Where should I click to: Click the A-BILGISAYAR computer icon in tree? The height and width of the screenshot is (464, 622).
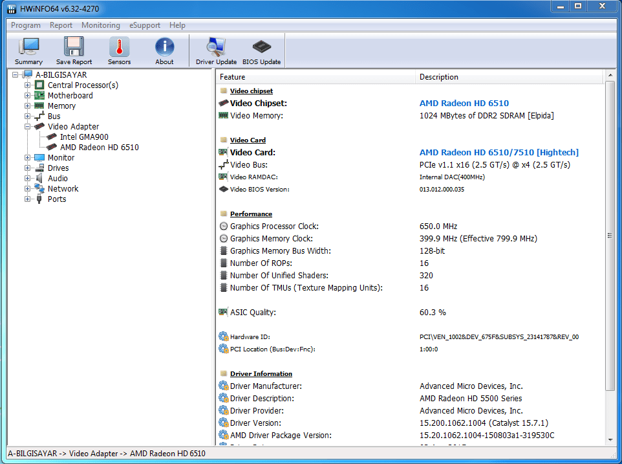pyautogui.click(x=28, y=74)
